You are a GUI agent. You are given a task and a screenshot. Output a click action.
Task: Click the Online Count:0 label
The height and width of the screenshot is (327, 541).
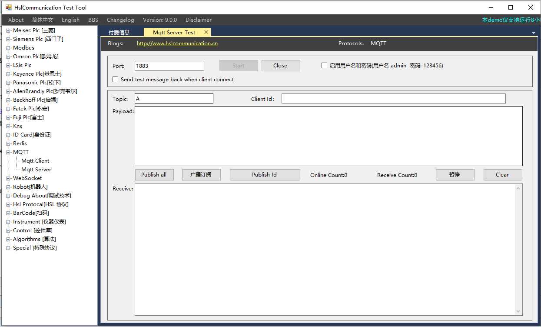click(x=329, y=175)
